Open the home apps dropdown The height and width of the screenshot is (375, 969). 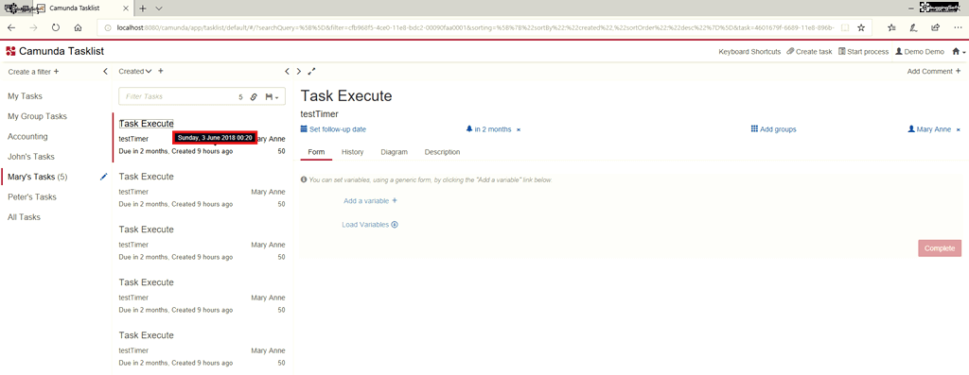coord(959,52)
